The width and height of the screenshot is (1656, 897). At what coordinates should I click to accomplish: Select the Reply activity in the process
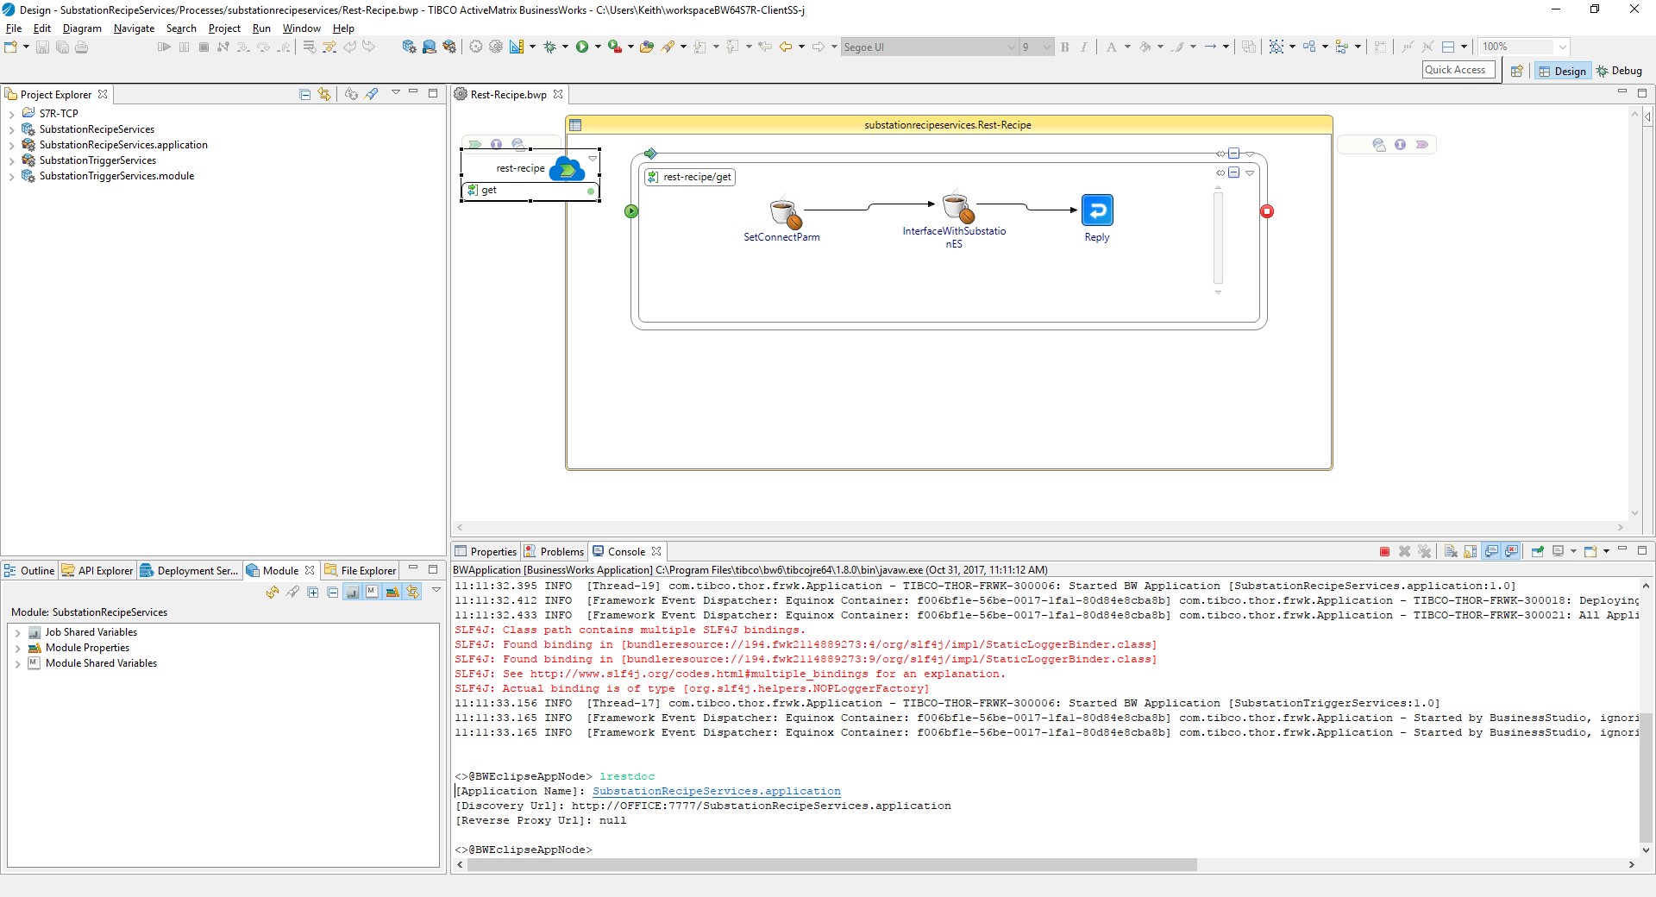click(1096, 211)
